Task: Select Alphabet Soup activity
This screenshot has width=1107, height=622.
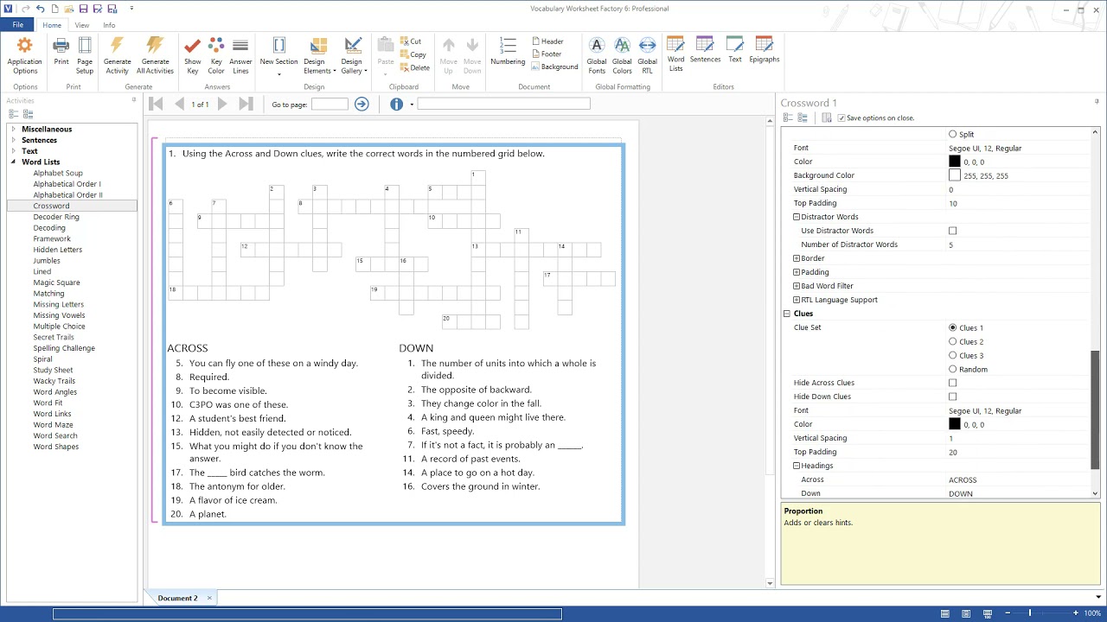Action: pos(58,173)
